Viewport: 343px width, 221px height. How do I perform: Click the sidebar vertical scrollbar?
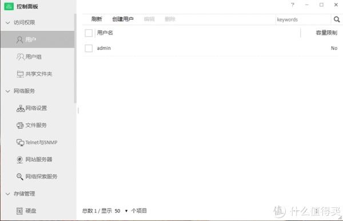pos(75,58)
